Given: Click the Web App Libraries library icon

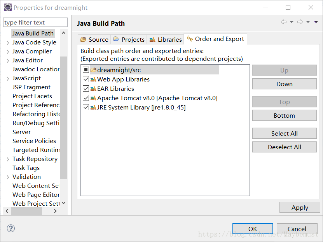Looking at the screenshot, I should coord(93,79).
